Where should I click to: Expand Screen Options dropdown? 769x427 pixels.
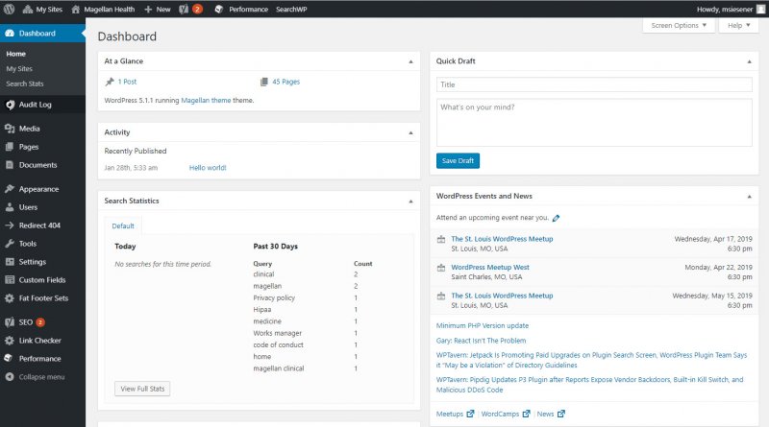coord(679,26)
